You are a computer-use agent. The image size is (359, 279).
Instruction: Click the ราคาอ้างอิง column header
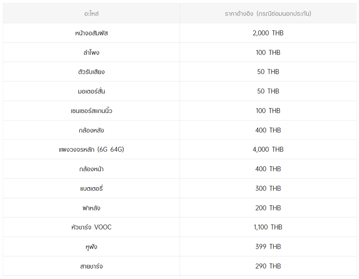(x=268, y=14)
